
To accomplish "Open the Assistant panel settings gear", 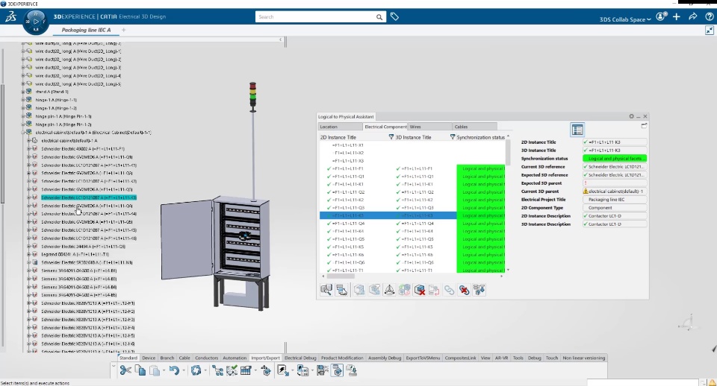I will tap(632, 116).
